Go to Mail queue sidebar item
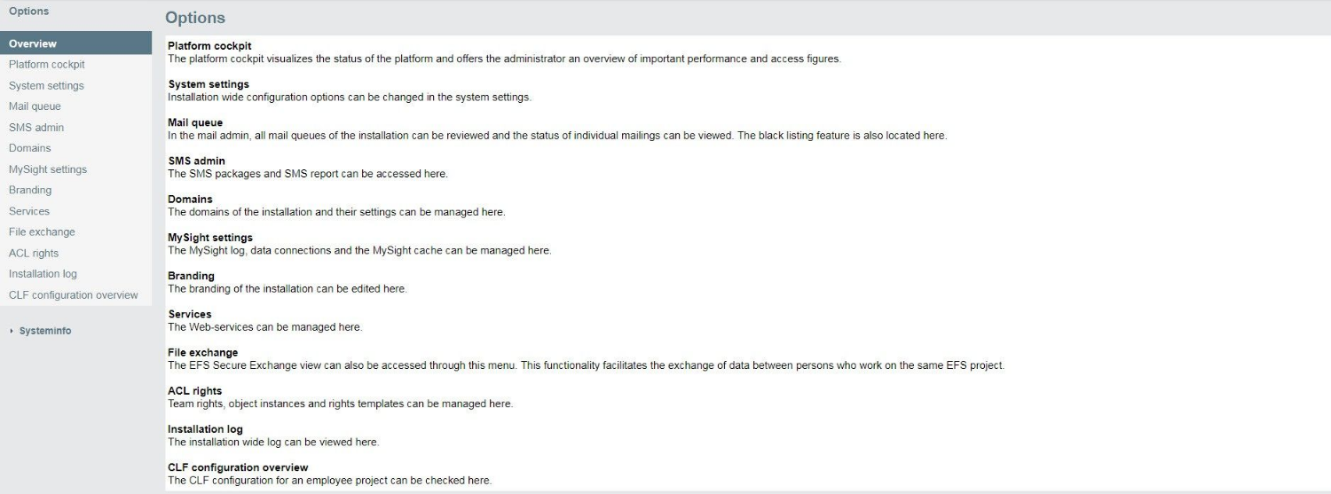Image resolution: width=1331 pixels, height=494 pixels. point(75,106)
